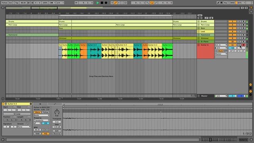The height and width of the screenshot is (143, 254).
Task: Toggle the orange Automation Arm button
Action: [115, 3]
